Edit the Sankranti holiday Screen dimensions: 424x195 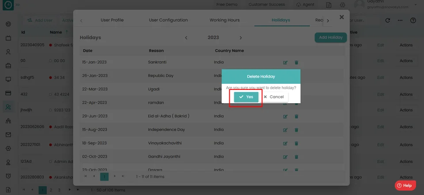coord(285,62)
